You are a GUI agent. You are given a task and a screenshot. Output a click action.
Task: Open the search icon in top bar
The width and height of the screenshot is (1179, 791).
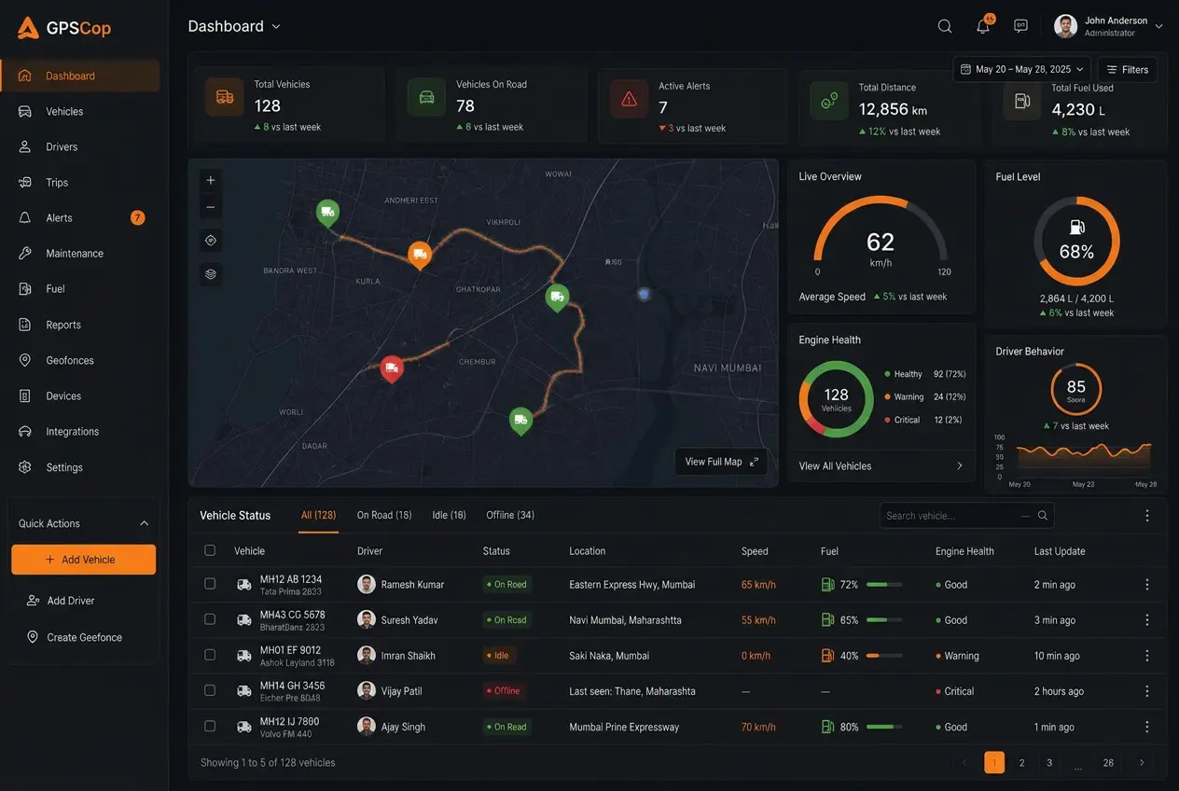click(x=945, y=26)
